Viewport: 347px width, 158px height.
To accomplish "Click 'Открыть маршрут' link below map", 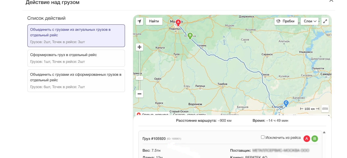I will point(152,115).
